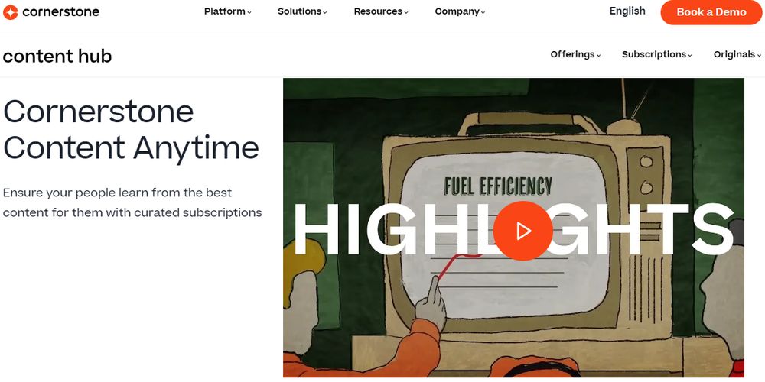Play the Highlights video
This screenshot has height=382, width=765.
523,231
